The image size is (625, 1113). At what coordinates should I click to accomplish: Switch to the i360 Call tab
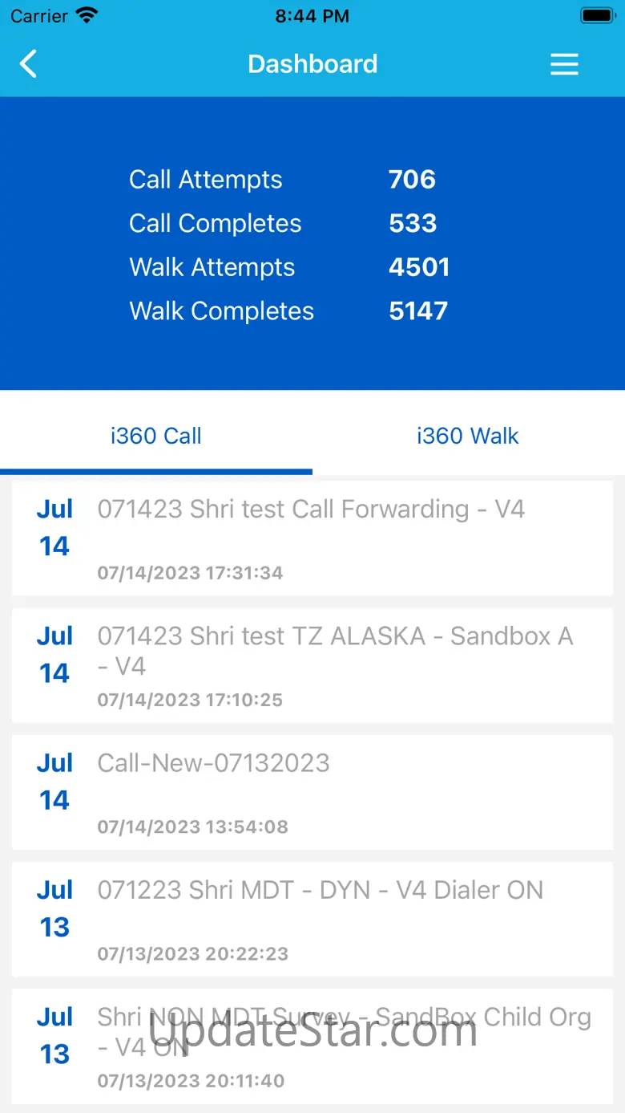[x=156, y=437]
